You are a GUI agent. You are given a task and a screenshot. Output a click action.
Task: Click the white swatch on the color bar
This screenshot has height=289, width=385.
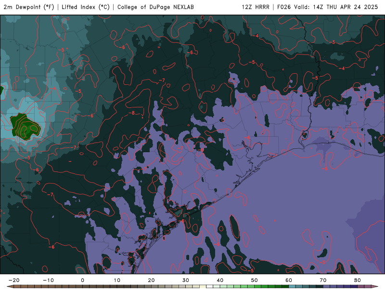[x=209, y=287]
